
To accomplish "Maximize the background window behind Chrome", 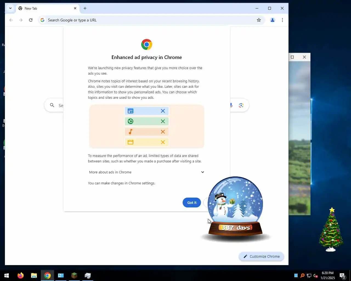I will pos(292,57).
